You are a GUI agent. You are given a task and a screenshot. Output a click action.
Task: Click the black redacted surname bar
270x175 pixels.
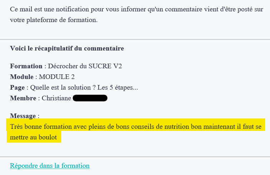(x=90, y=98)
